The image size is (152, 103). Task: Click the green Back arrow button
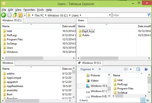coord(4,15)
